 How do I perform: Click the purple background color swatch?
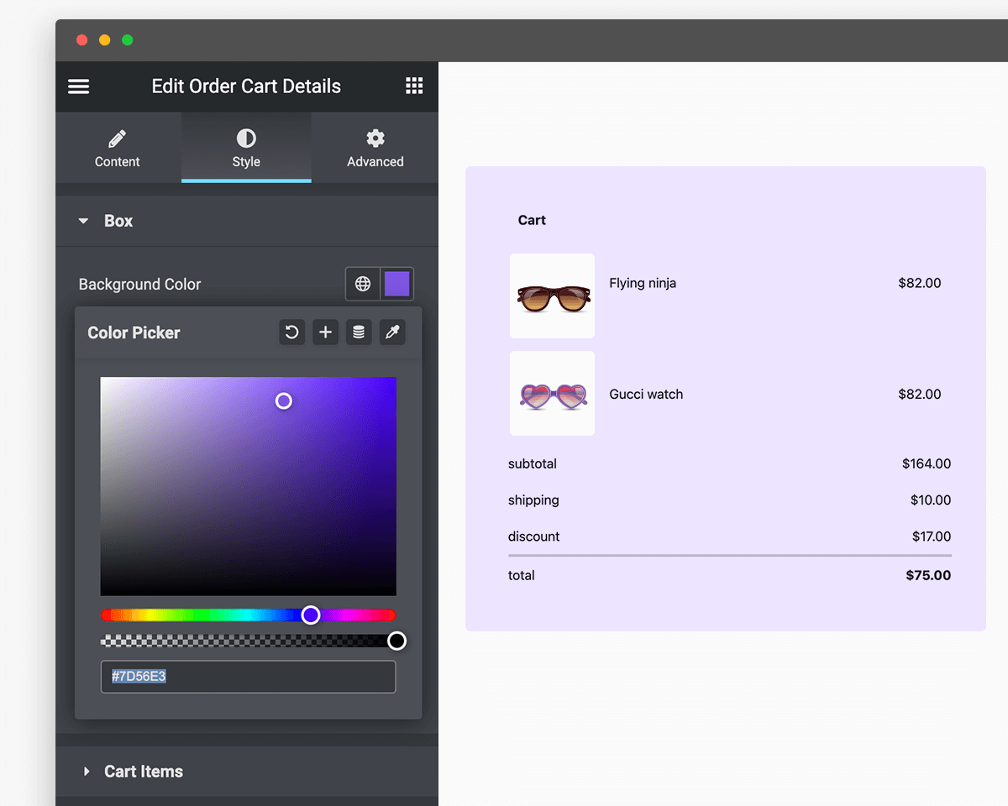(395, 284)
